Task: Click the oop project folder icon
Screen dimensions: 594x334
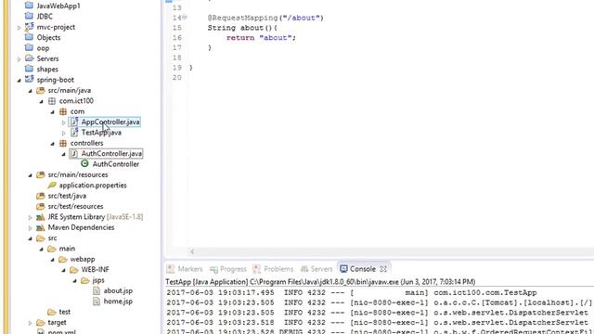Action: coord(29,47)
